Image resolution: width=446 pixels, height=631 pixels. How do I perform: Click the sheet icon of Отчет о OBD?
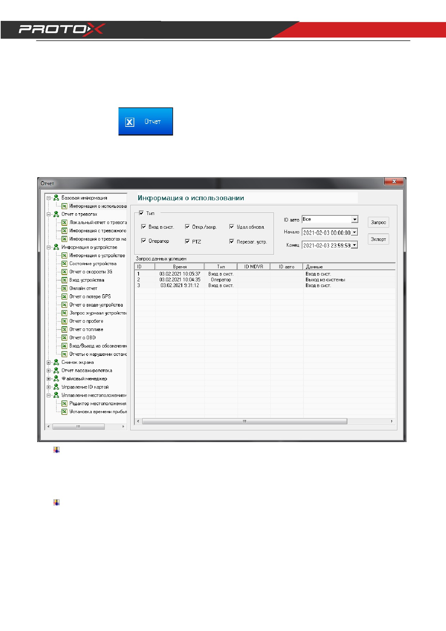(64, 337)
